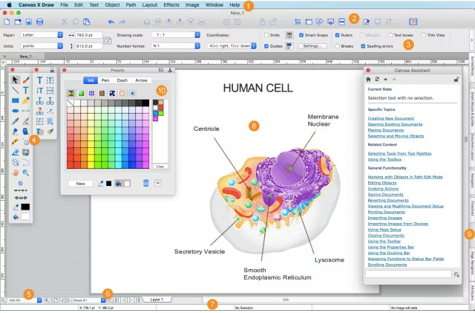
Task: Switch to the Dash tab in Presets
Action: point(122,80)
